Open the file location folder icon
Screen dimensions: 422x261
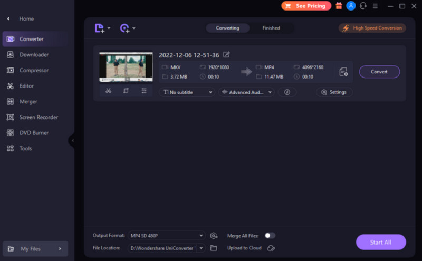pos(214,248)
